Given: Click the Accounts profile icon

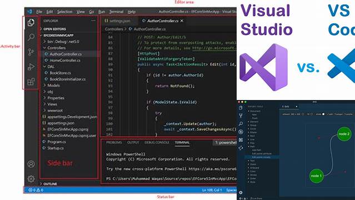Looking at the screenshot, I should tap(31, 164).
